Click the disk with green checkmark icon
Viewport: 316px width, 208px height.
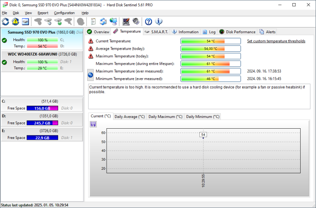(x=58, y=22)
